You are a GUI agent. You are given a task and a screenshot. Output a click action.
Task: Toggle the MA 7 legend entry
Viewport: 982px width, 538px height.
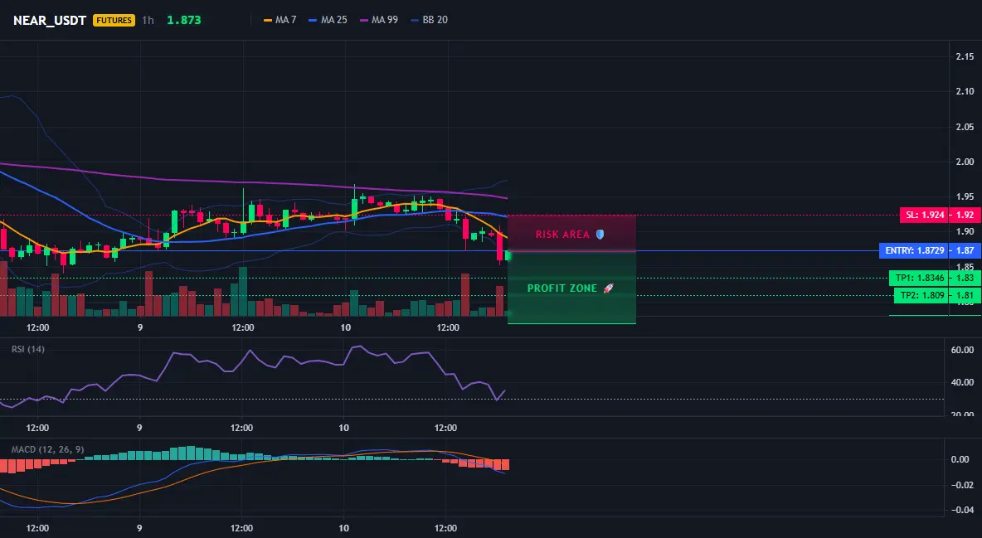[x=280, y=20]
